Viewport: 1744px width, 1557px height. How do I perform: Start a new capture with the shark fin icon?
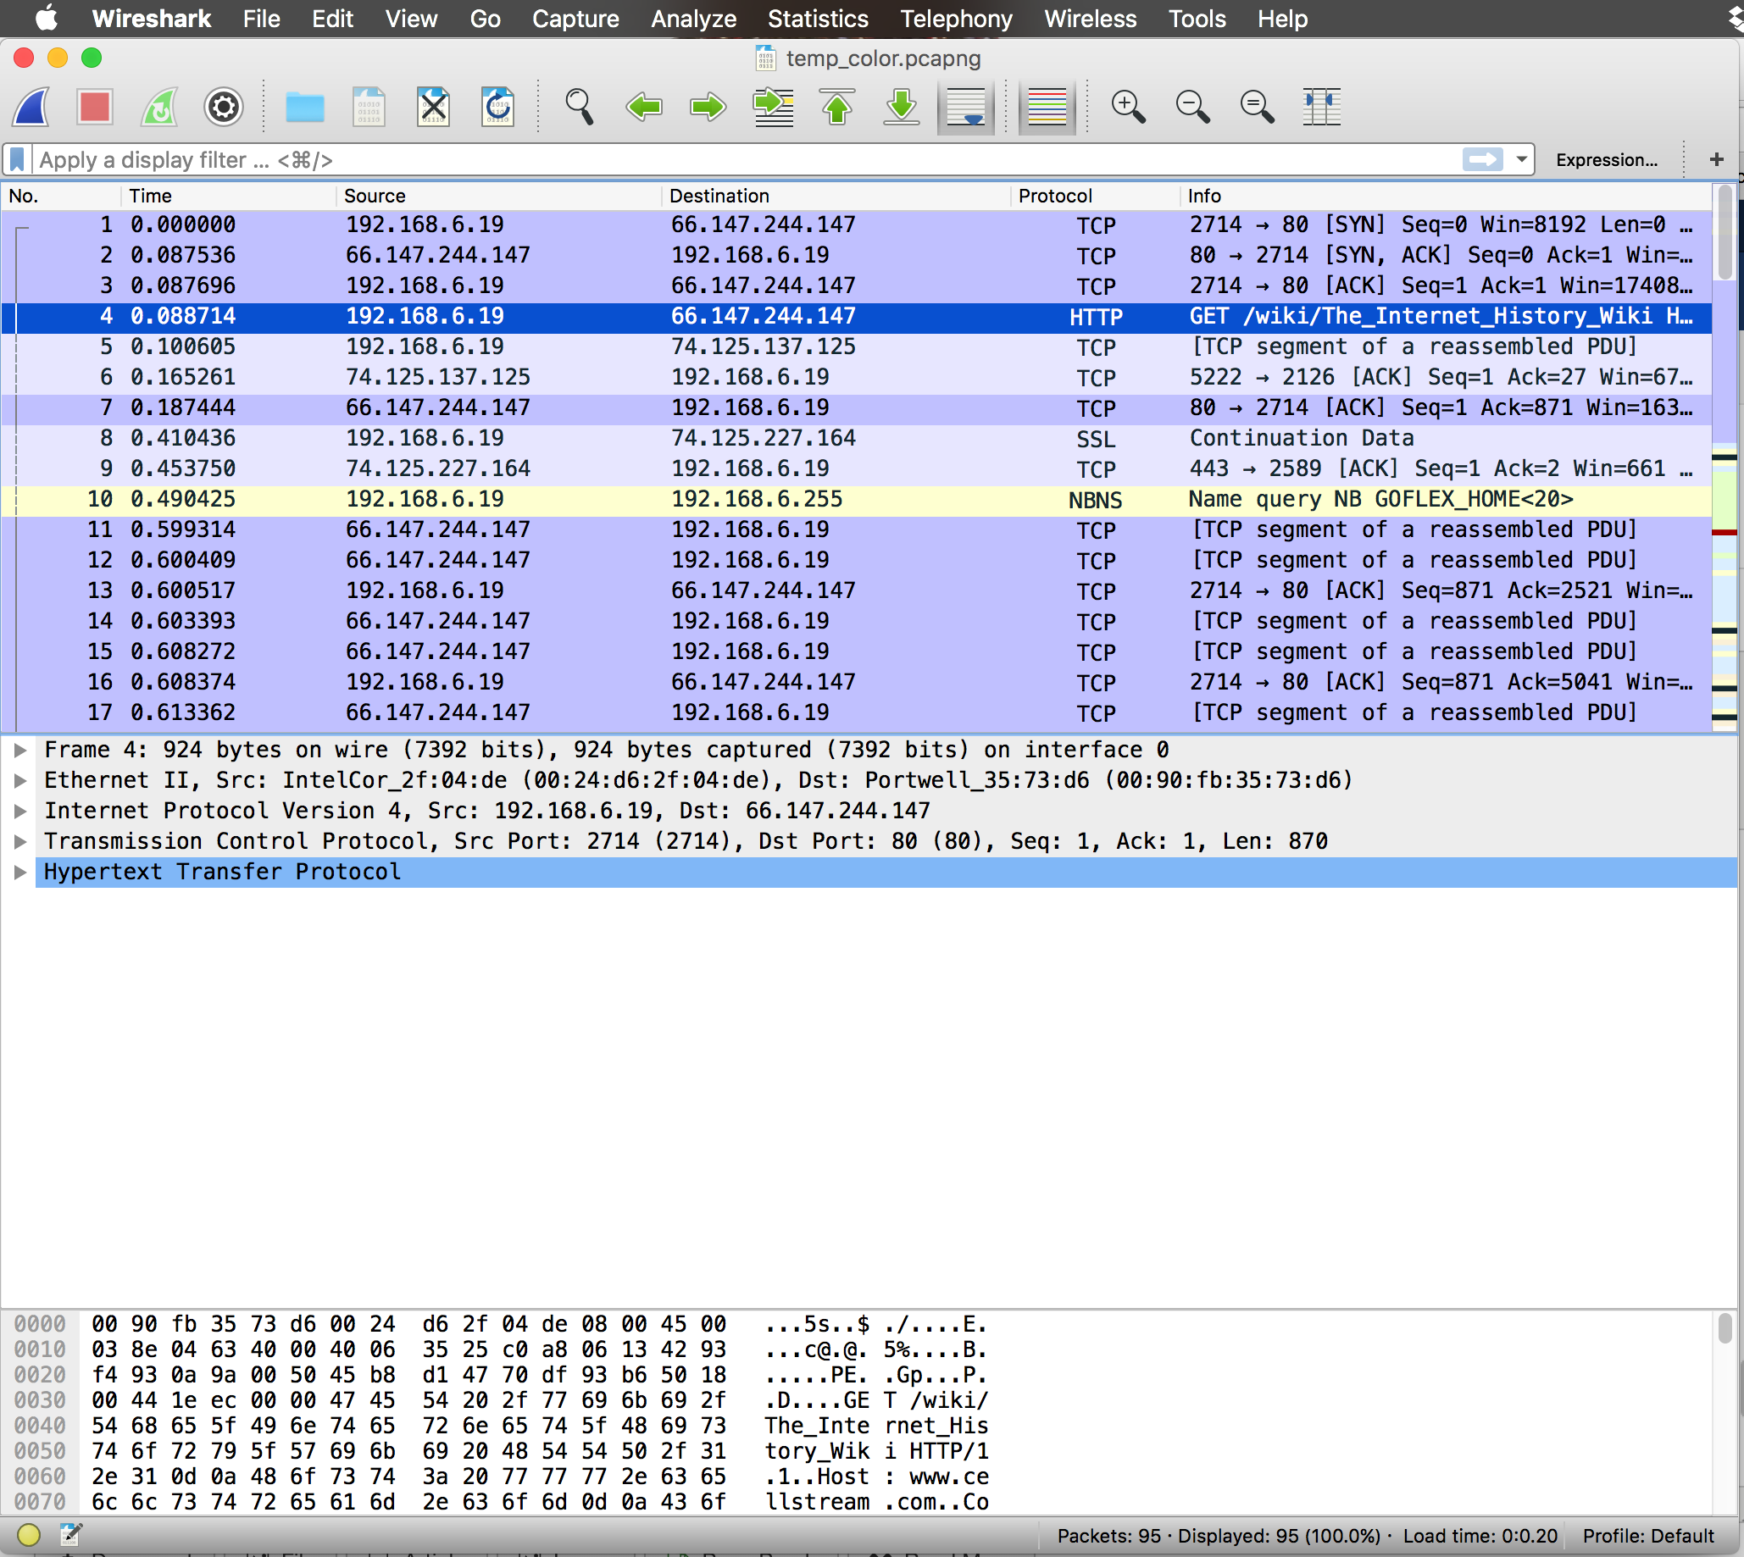point(31,107)
